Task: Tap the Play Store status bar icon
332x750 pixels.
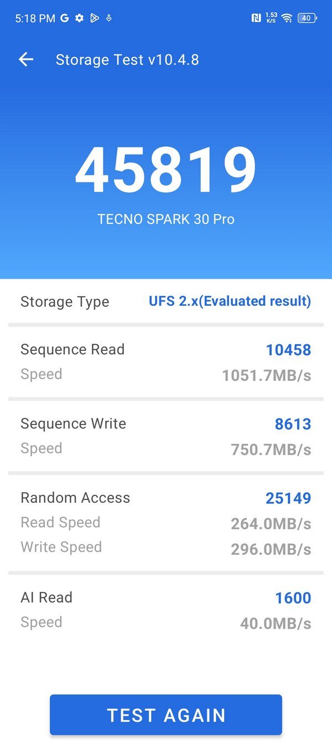Action: [x=95, y=18]
